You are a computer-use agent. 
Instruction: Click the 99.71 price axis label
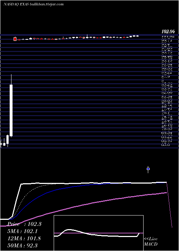[x=167, y=41]
